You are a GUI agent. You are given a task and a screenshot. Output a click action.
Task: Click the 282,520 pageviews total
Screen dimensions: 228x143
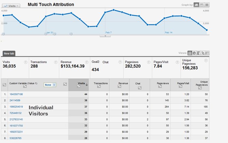click(x=133, y=66)
